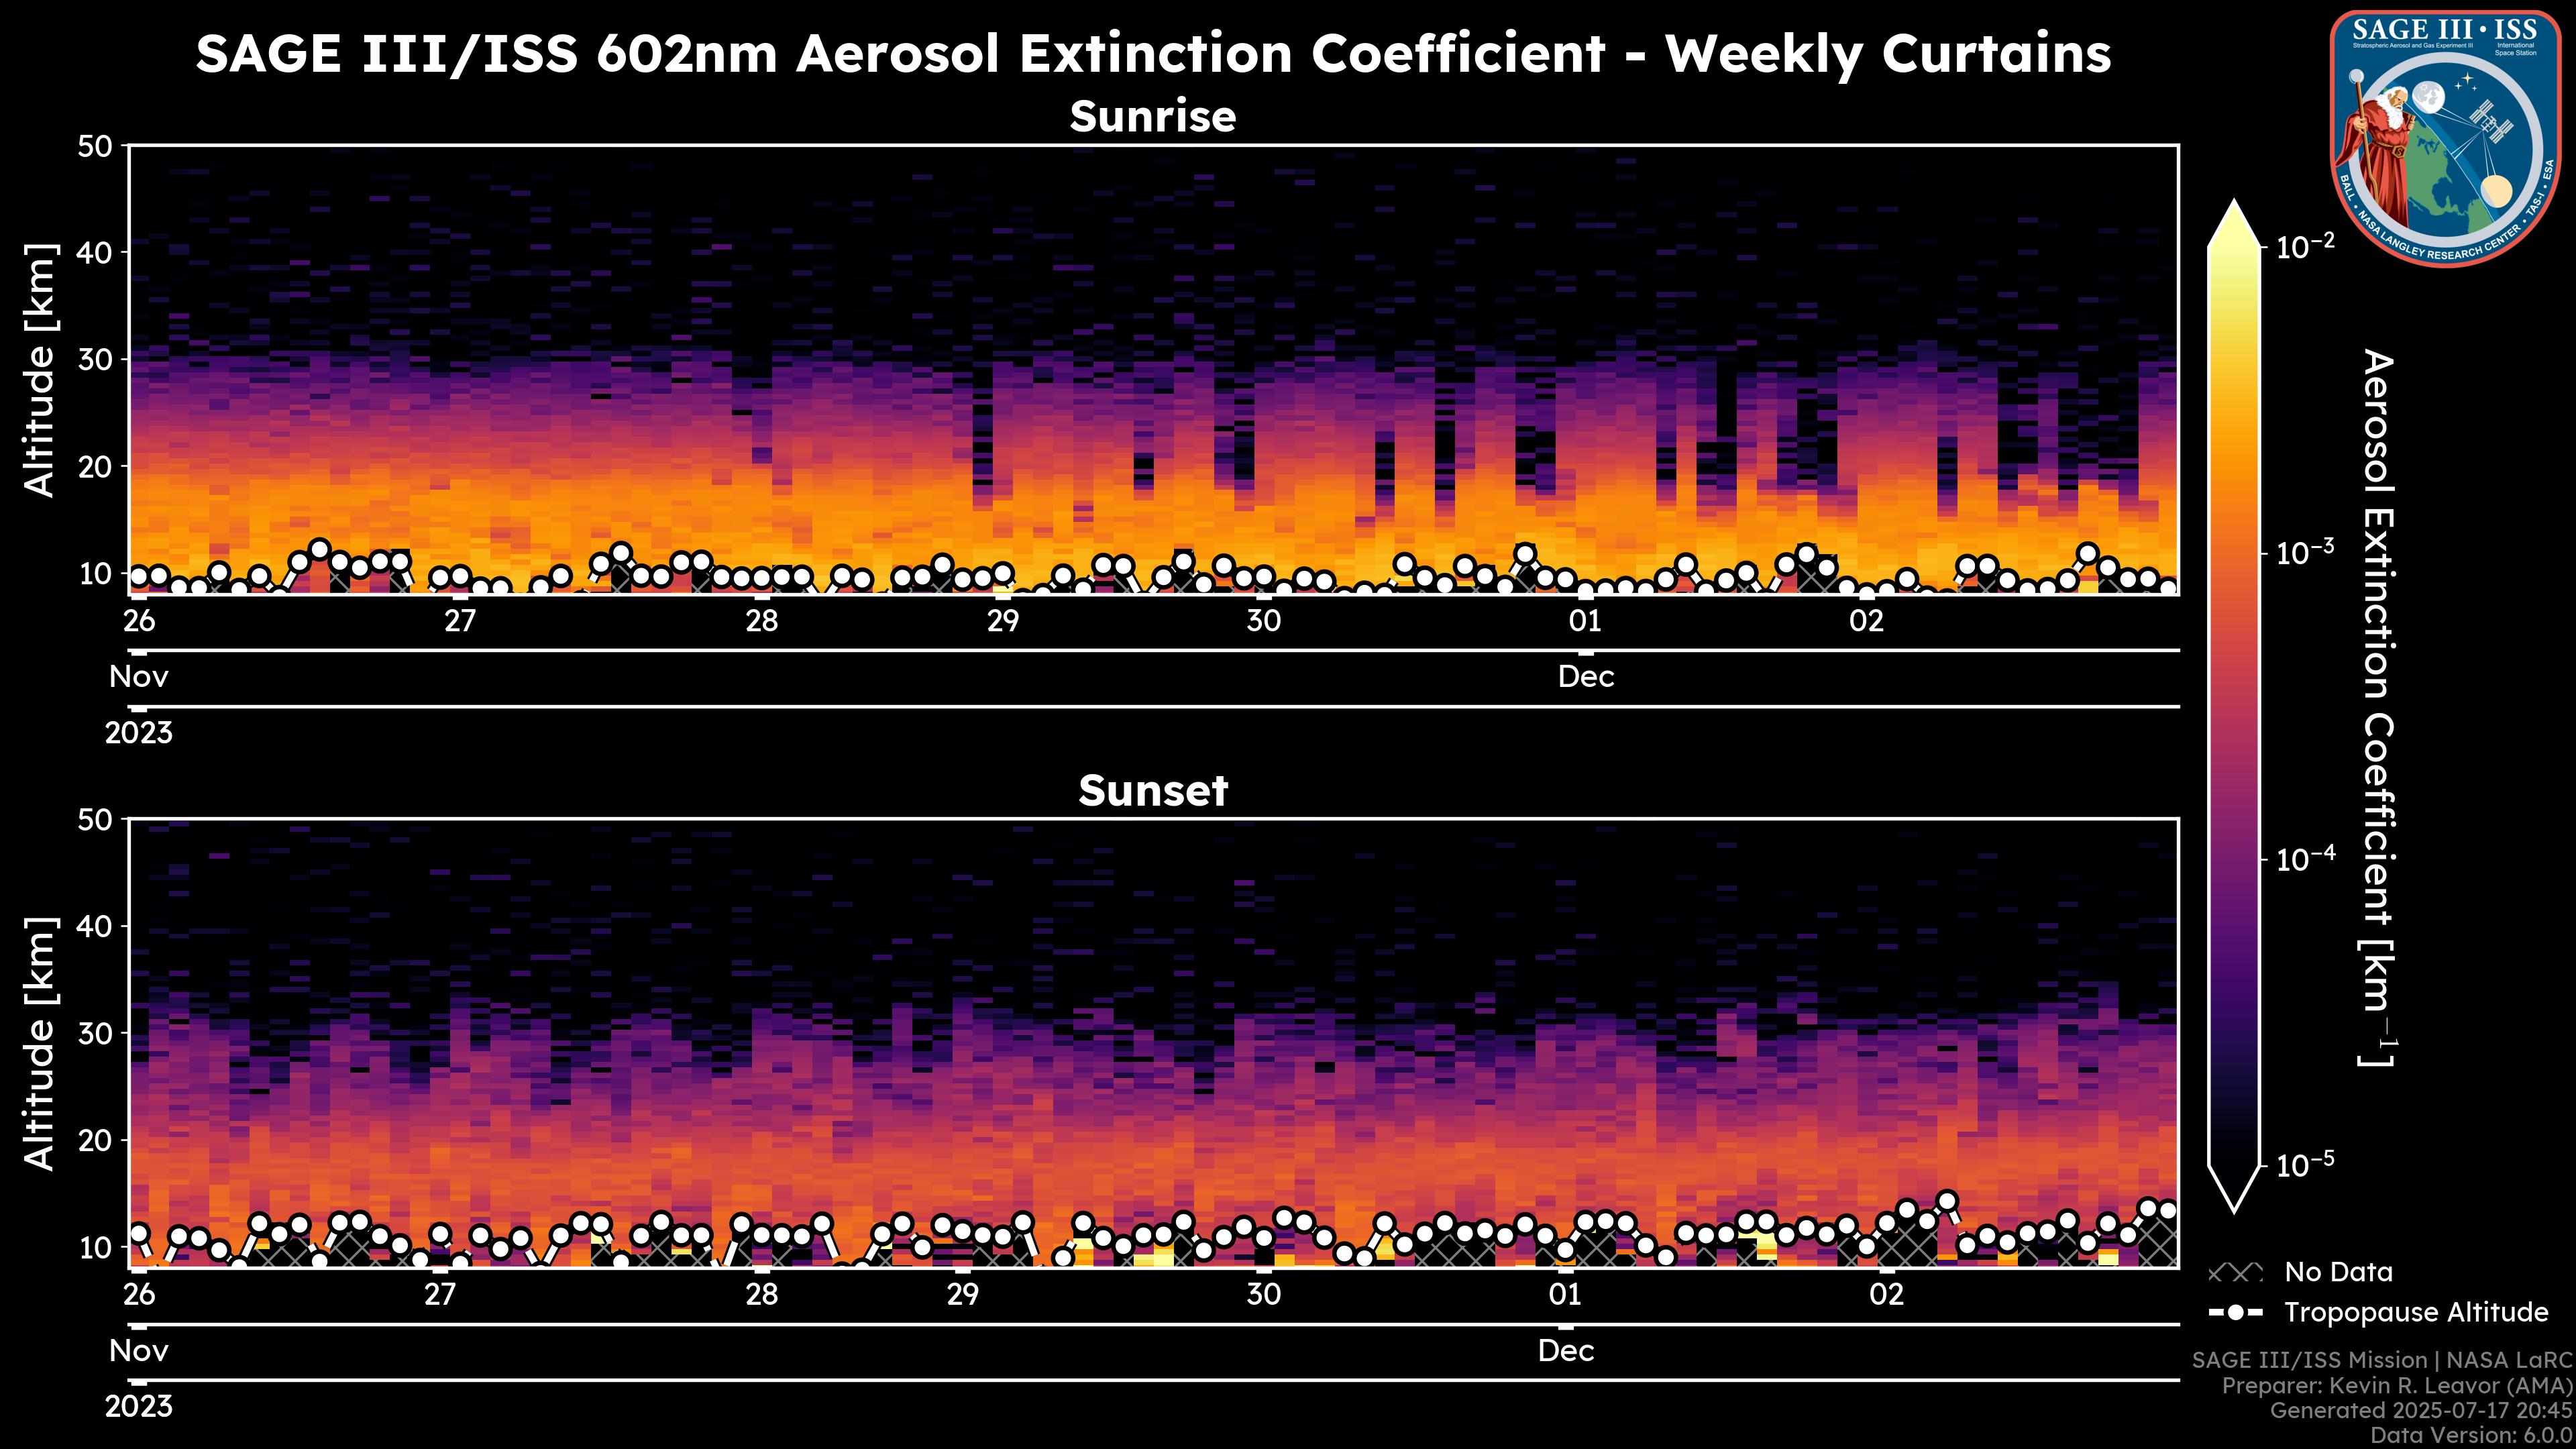This screenshot has width=2576, height=1449.
Task: Click the 10⁻⁴ colorbar tick label
Action: (2306, 859)
